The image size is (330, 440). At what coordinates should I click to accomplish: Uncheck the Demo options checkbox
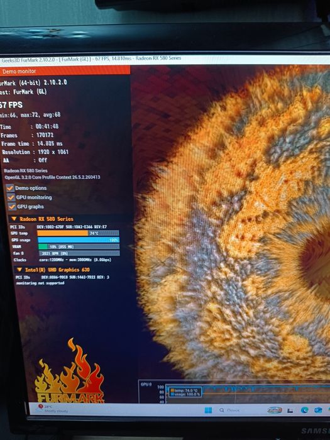[10, 188]
